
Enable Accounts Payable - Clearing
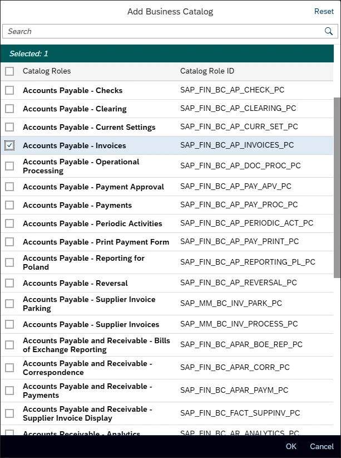[x=9, y=109]
